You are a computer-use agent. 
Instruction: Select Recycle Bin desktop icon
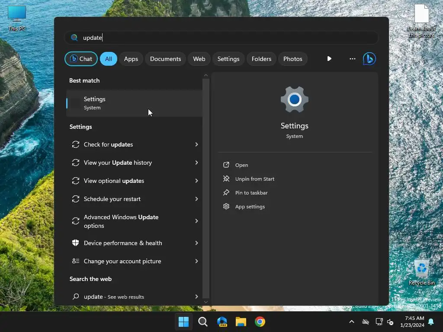[x=421, y=272]
